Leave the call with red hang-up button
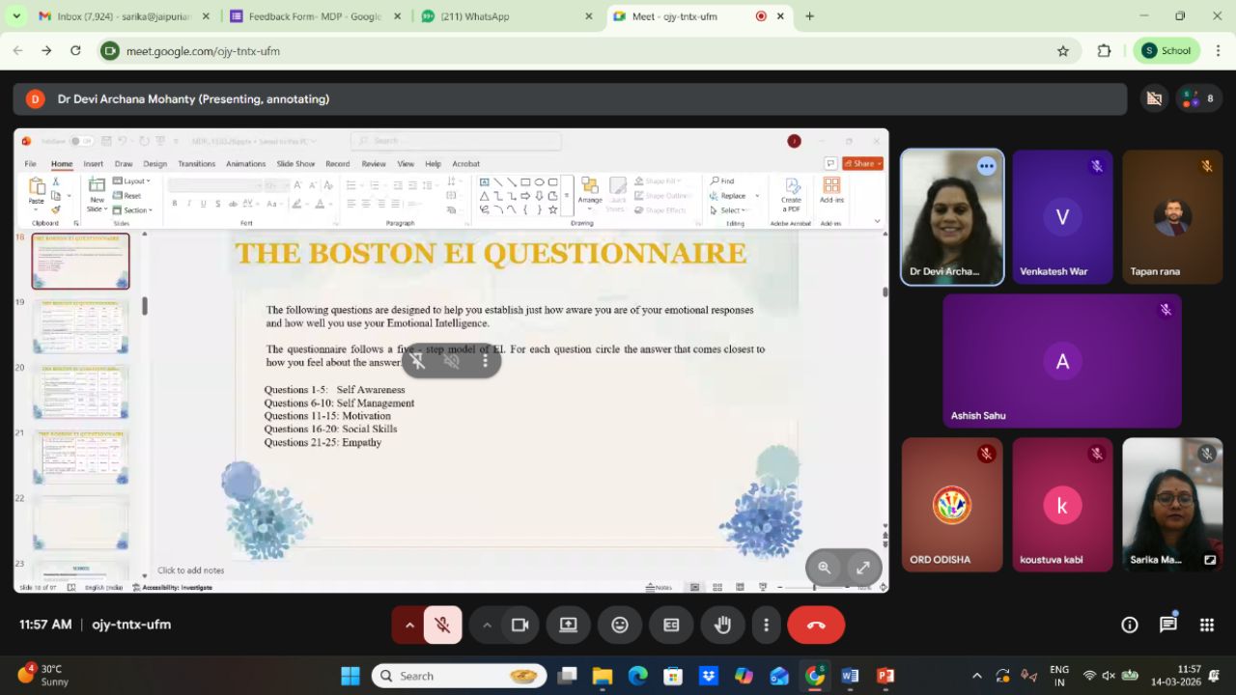Image resolution: width=1236 pixels, height=695 pixels. 816,625
